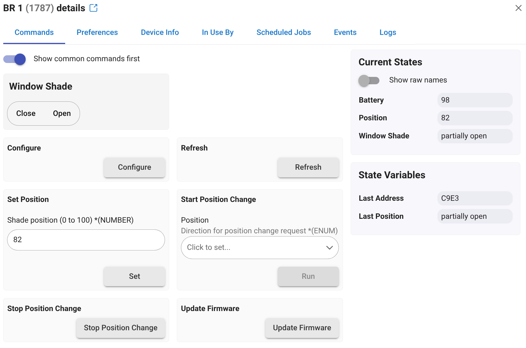Enable Show raw names toggle
This screenshot has height=348, width=526.
pyautogui.click(x=369, y=80)
